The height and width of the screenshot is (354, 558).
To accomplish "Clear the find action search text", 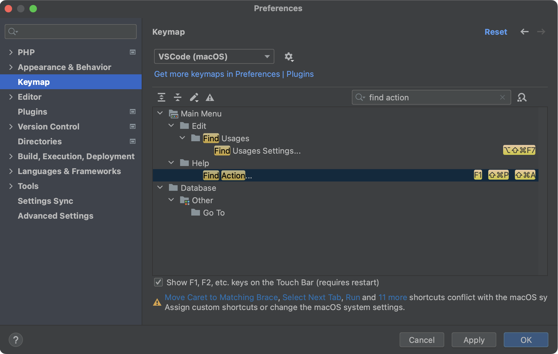I will (503, 98).
